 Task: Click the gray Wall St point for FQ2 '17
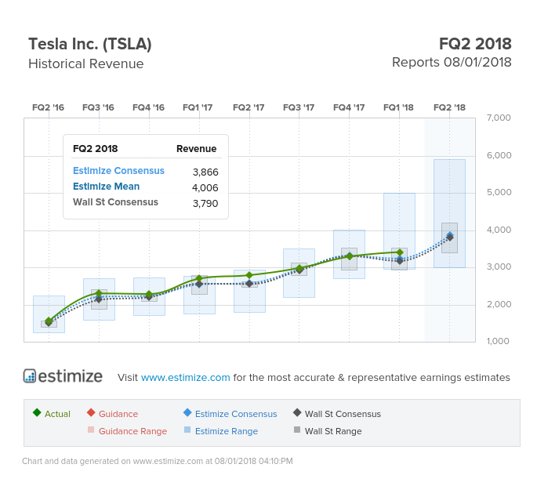pyautogui.click(x=249, y=284)
